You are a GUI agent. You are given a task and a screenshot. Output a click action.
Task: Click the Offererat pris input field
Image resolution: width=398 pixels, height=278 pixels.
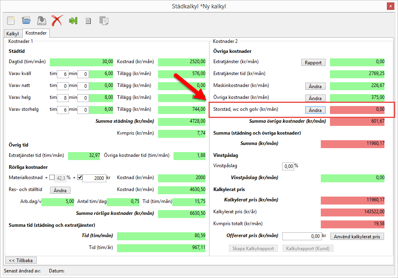click(x=301, y=236)
